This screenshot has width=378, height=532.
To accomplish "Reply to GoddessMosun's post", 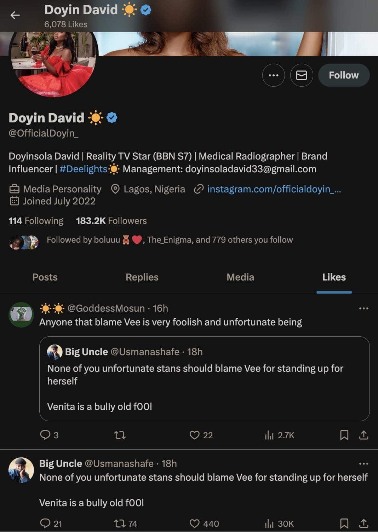I will pos(45,435).
